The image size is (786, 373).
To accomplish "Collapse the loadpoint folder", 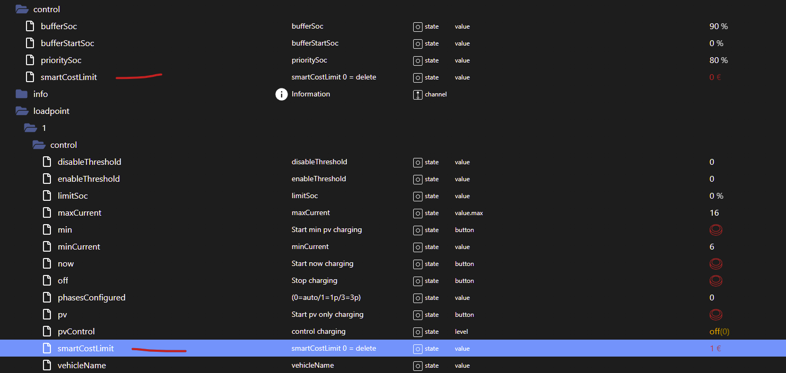I will click(x=22, y=111).
